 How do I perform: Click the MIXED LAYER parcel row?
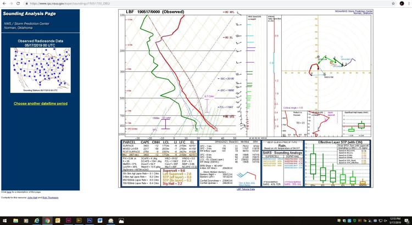(160, 149)
